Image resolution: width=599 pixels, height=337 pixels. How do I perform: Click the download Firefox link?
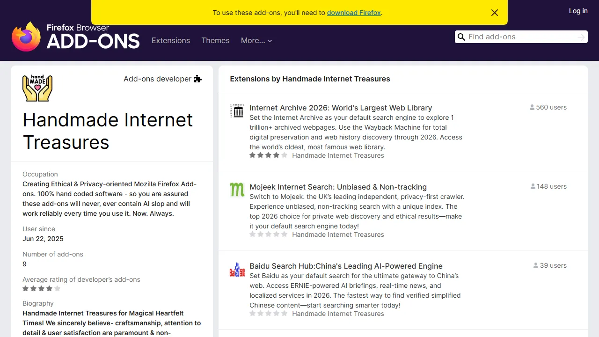[x=354, y=13]
